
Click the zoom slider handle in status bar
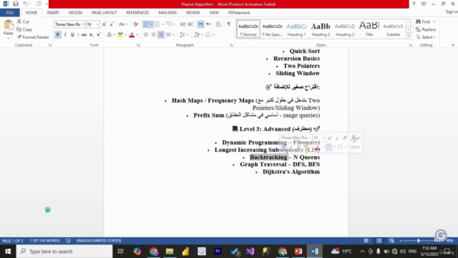click(x=419, y=241)
